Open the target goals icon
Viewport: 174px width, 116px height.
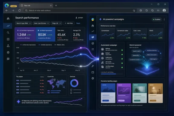(x=93, y=43)
